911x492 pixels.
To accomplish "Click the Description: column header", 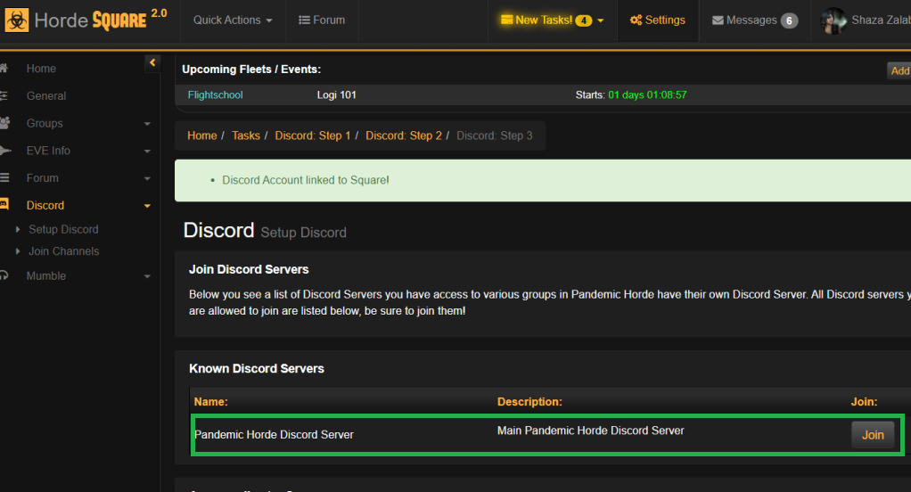I will [529, 402].
